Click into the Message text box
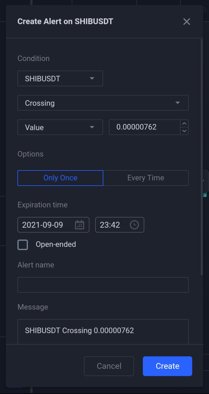The width and height of the screenshot is (209, 394). point(103,332)
